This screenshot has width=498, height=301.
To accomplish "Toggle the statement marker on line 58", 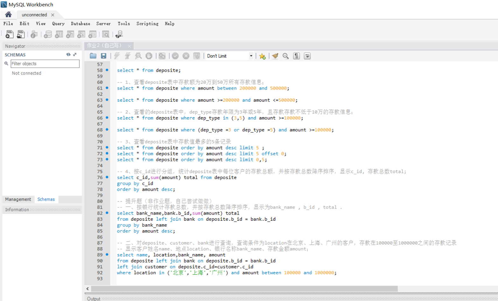I will 107,70.
